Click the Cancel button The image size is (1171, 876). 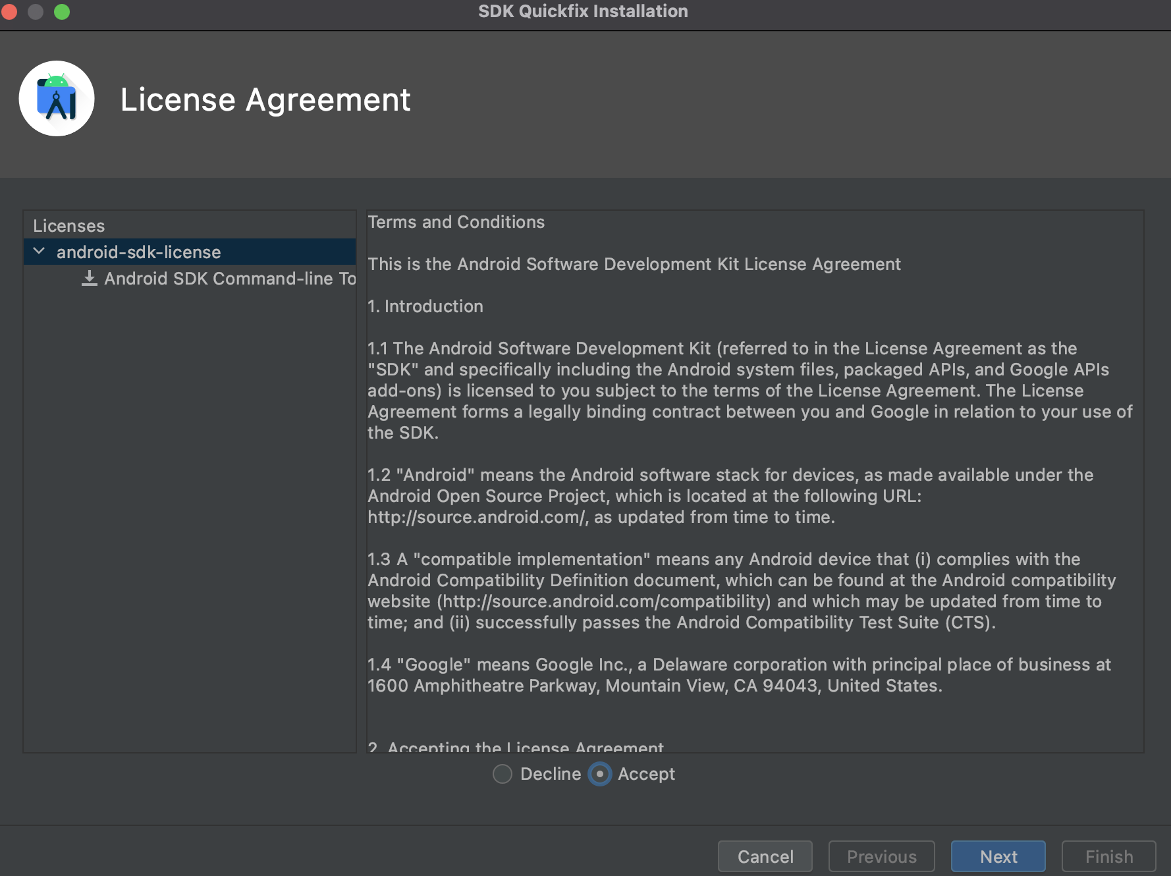[x=765, y=856]
